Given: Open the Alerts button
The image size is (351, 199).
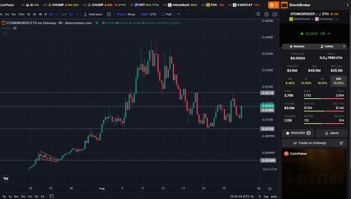Looking at the screenshot, I should point(331,133).
